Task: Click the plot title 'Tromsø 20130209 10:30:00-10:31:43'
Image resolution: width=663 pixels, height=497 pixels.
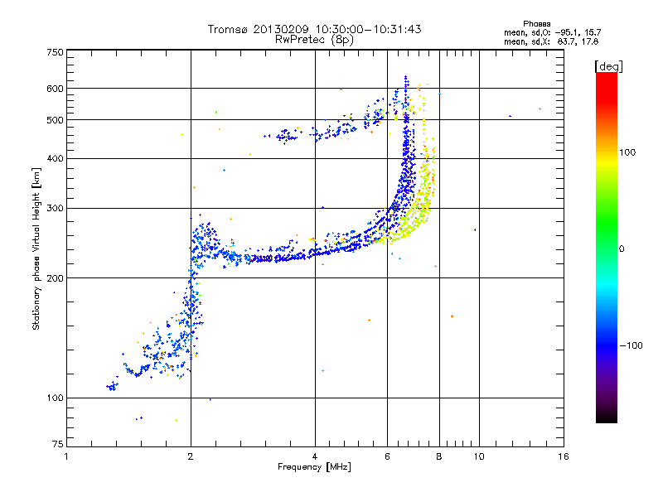Action: (314, 29)
